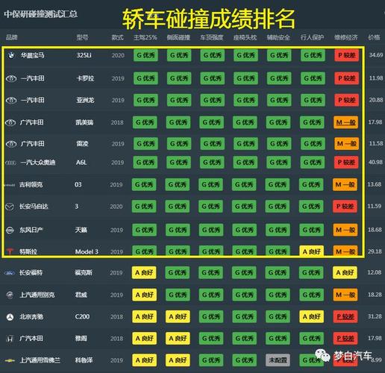The width and height of the screenshot is (385, 373).
Task: Sort by the 侧面碰撞 column header
Action: (x=178, y=37)
